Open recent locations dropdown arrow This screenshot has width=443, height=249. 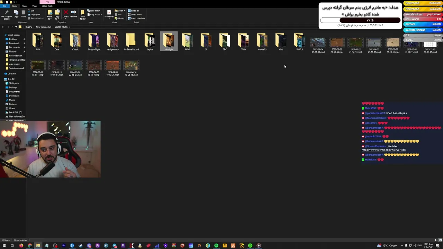(x=12, y=27)
